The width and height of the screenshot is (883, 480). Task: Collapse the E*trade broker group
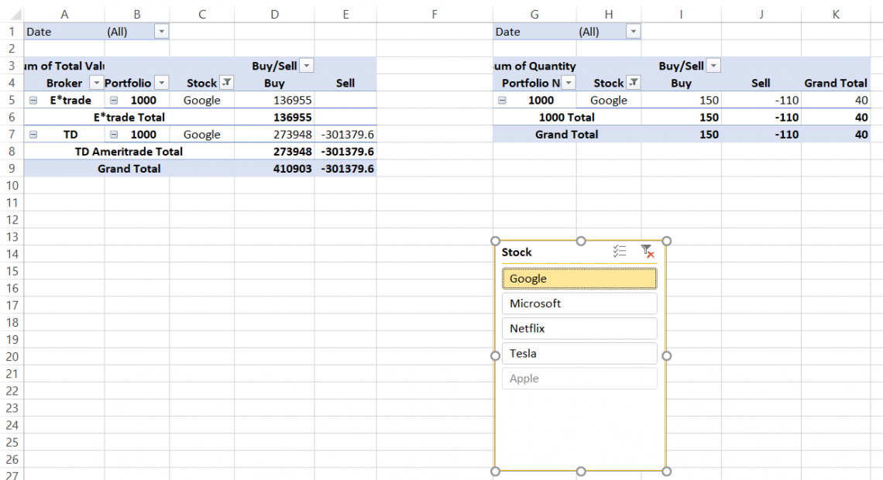coord(33,100)
